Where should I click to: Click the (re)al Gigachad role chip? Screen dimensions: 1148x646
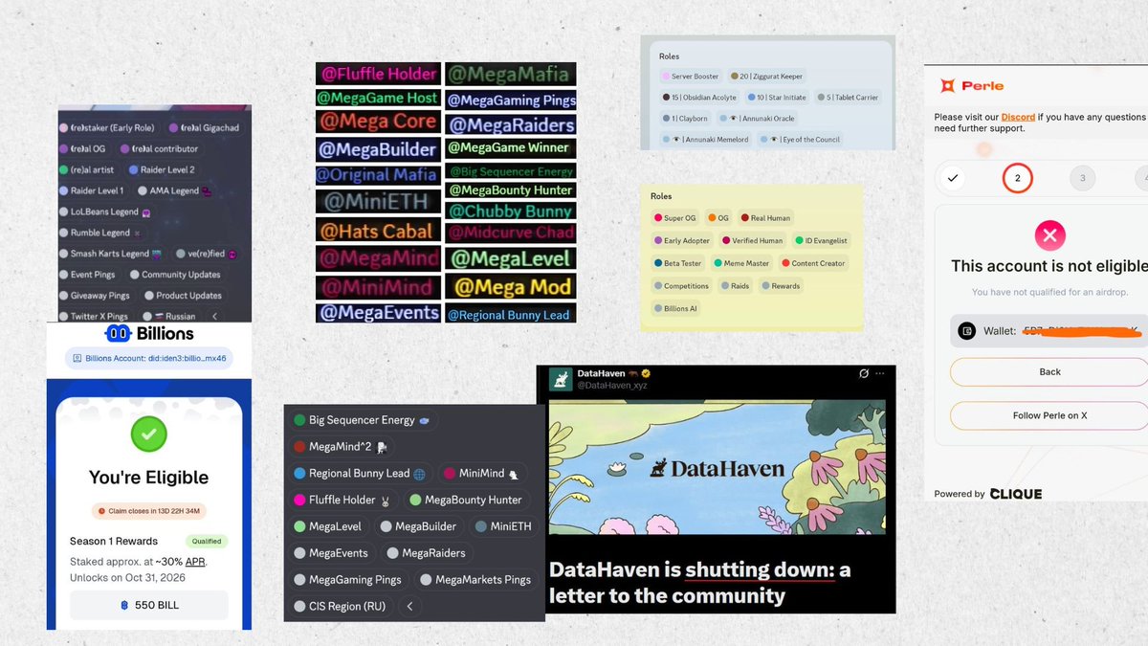(x=205, y=127)
